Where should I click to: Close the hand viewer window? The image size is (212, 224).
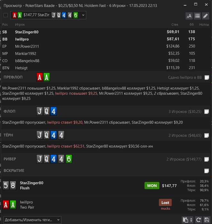coord(206,4)
